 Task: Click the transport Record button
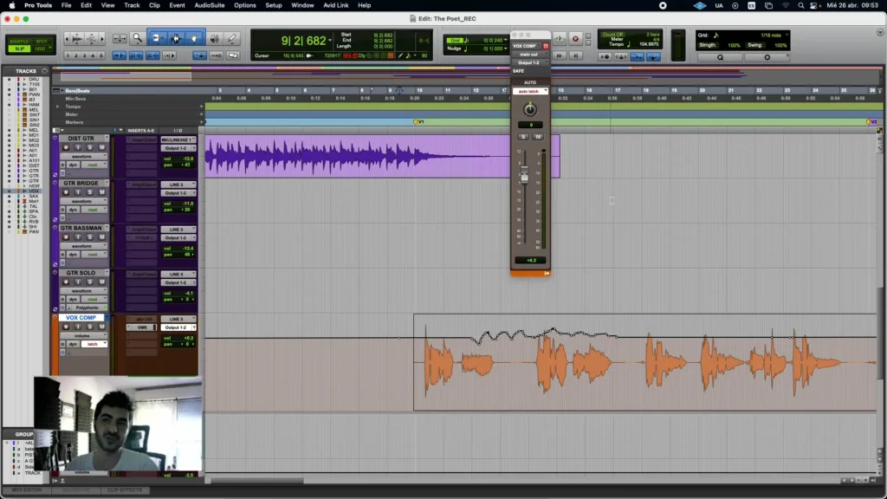pyautogui.click(x=575, y=39)
